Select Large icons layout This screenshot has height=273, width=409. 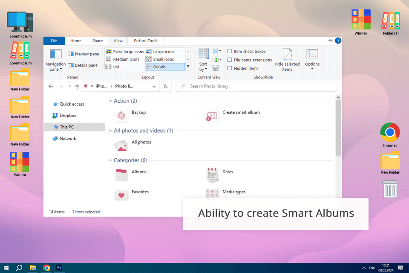pyautogui.click(x=160, y=52)
